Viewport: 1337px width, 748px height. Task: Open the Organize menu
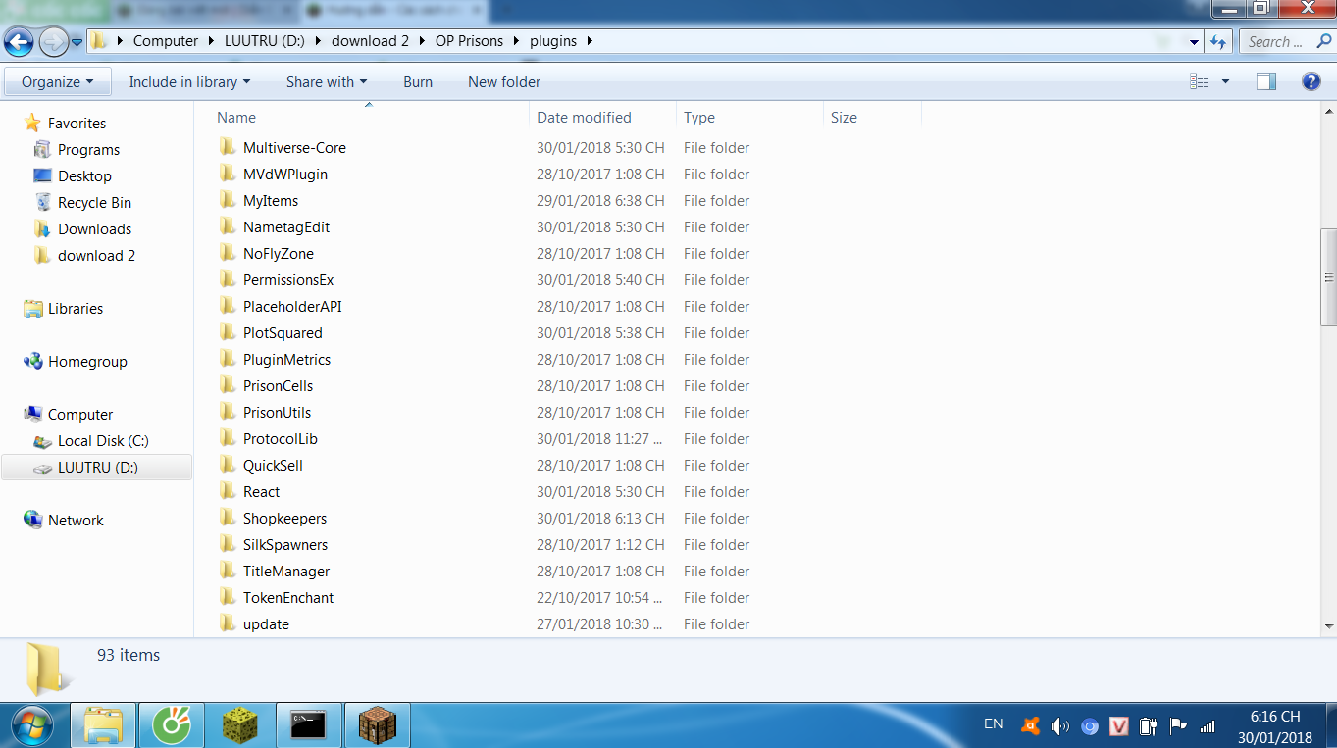click(58, 82)
